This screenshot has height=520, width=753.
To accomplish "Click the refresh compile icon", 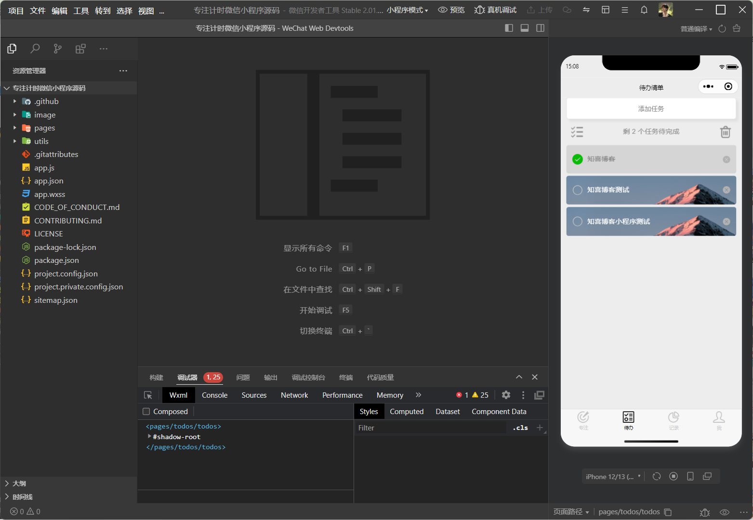I will coord(722,29).
